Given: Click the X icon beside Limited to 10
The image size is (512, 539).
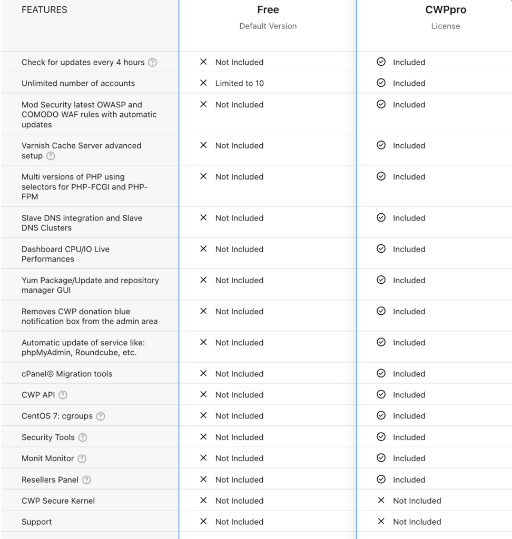Looking at the screenshot, I should [203, 83].
